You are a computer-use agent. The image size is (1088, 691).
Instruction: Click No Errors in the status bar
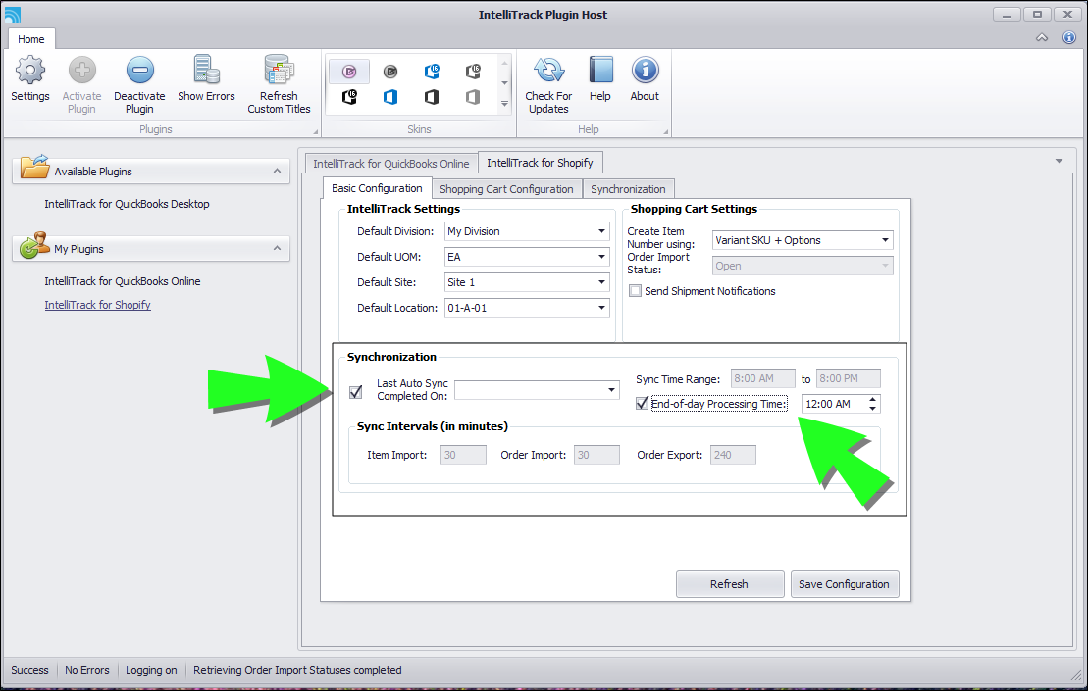pos(87,670)
